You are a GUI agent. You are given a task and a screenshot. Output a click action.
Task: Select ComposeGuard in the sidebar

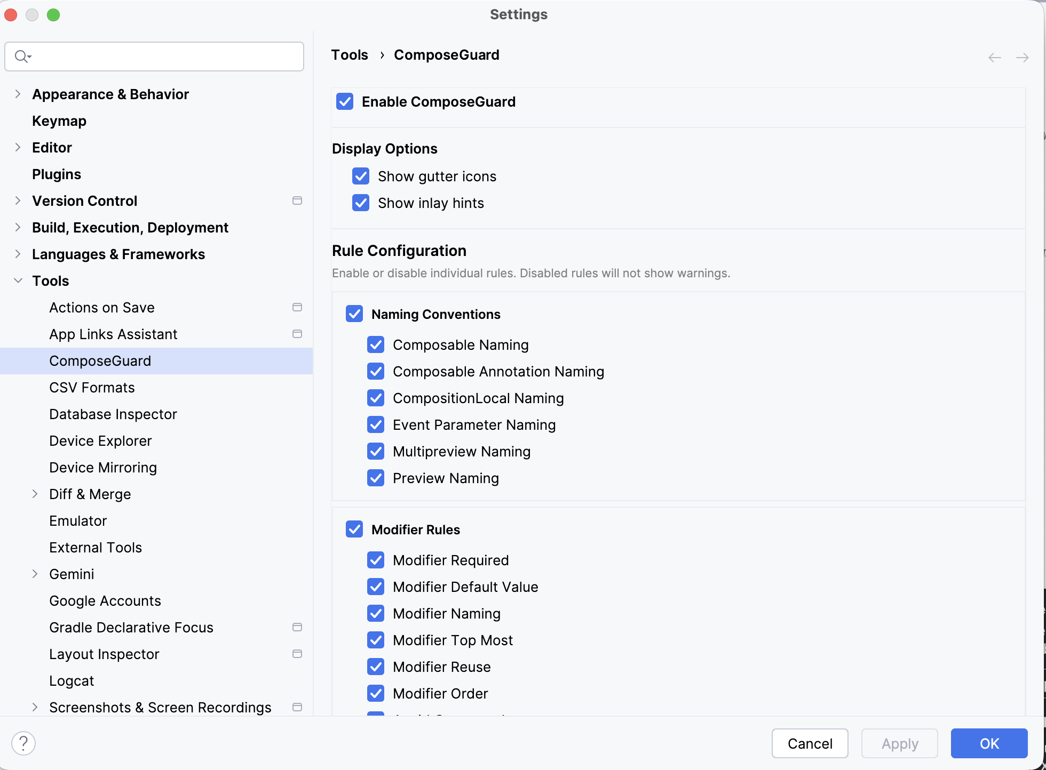click(x=156, y=361)
